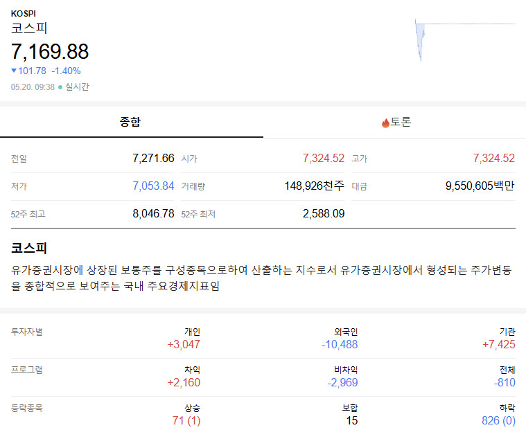Click the 상승 count 71 (1)
This screenshot has height=439, width=526.
pyautogui.click(x=186, y=420)
